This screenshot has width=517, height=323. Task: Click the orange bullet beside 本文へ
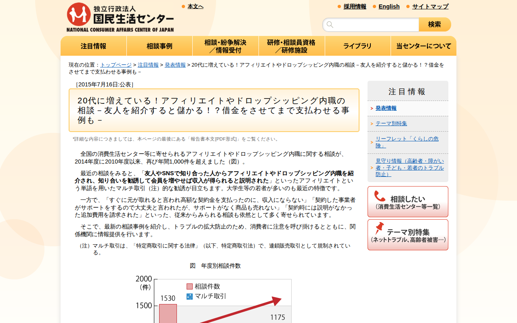tap(183, 6)
